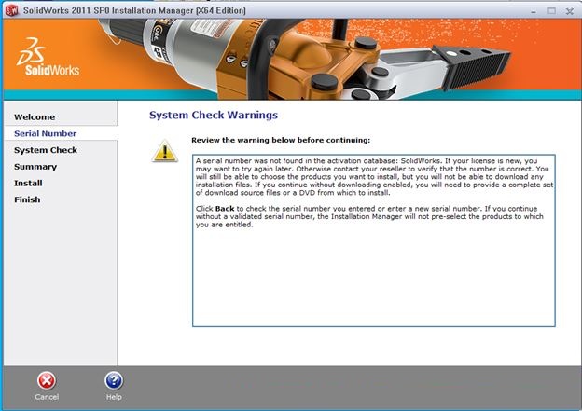
Task: Click 'Review the warning below before continuing' text
Action: [x=281, y=140]
